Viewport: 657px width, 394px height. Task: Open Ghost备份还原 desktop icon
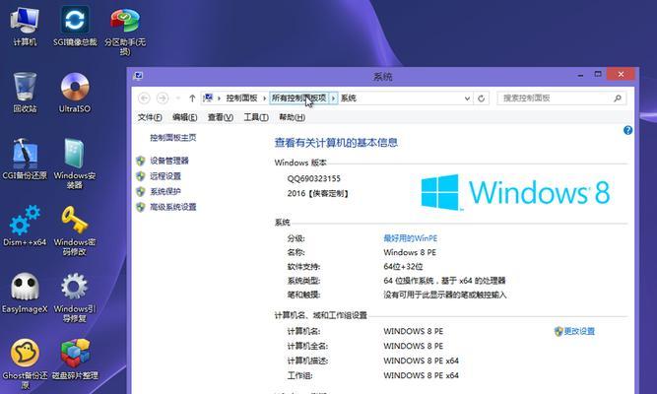(25, 363)
